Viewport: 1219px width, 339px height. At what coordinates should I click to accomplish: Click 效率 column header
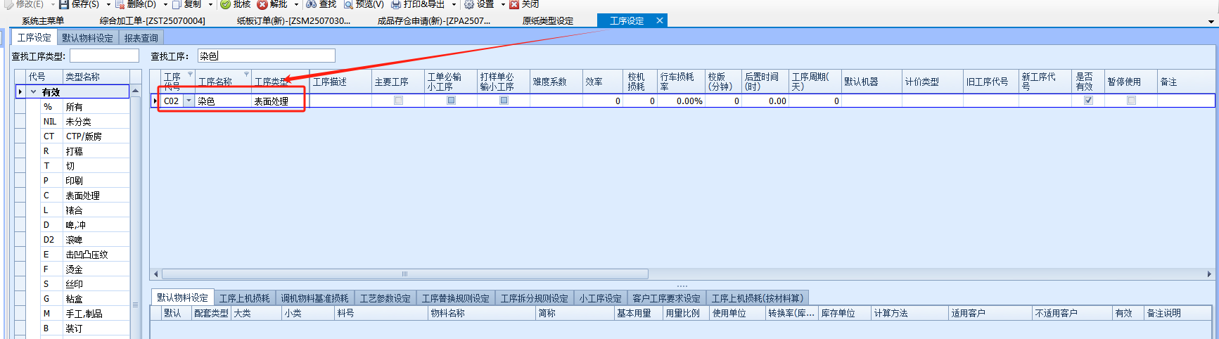point(603,82)
